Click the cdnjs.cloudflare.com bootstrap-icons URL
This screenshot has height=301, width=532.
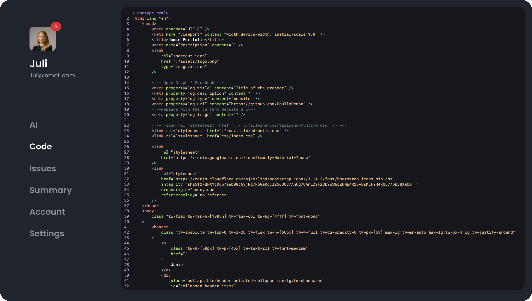(x=284, y=179)
